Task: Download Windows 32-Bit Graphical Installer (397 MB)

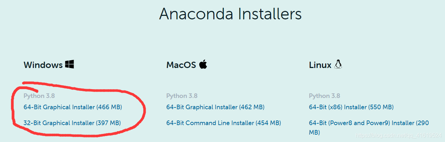Action: tap(72, 123)
